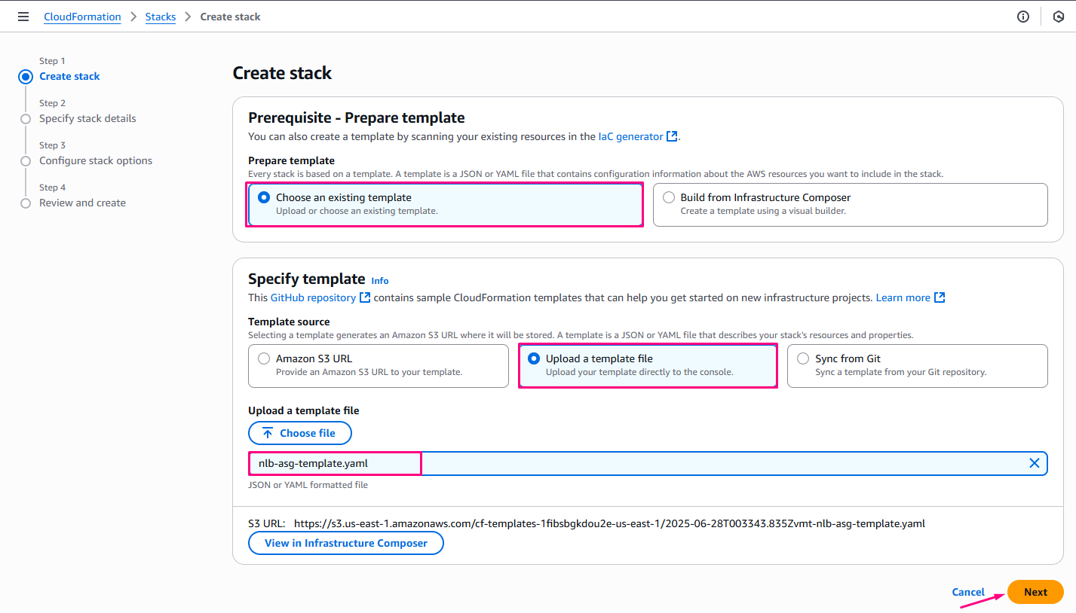Click the Info link beside Specify template
The image size is (1076, 613).
(x=380, y=281)
